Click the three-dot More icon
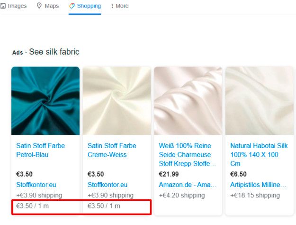 [112, 6]
